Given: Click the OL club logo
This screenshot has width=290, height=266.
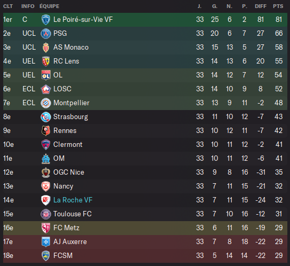Looking at the screenshot, I should [x=46, y=75].
